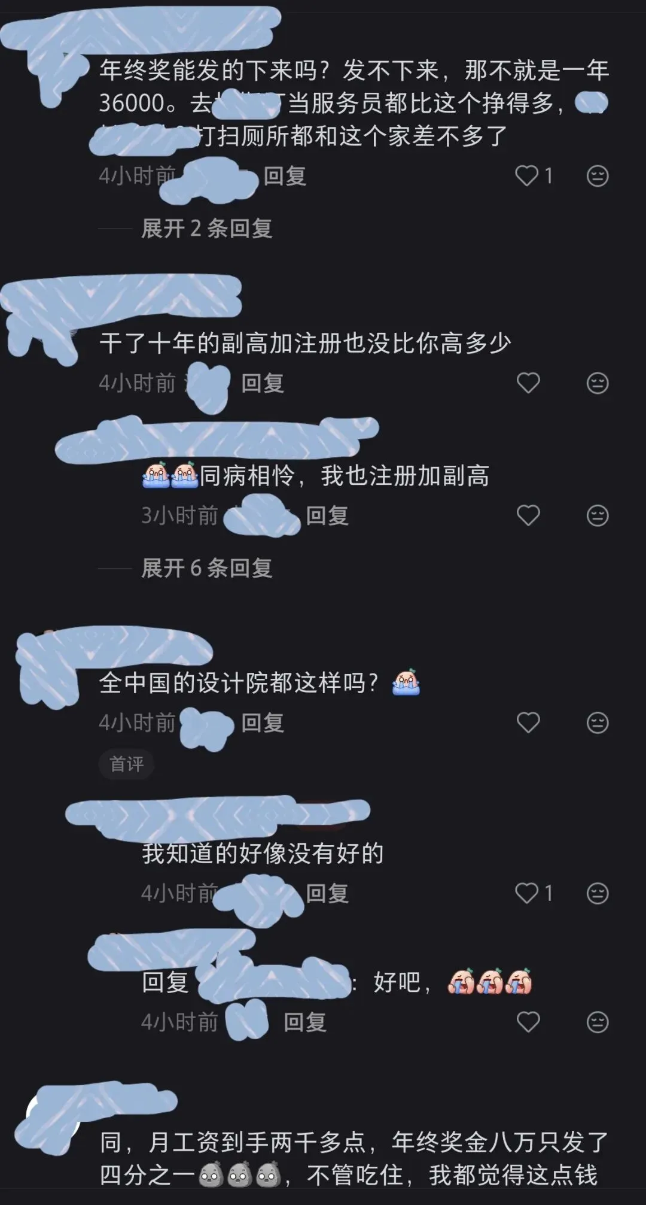Expand 展开 2 条回复
This screenshot has width=646, height=1205.
(x=206, y=229)
